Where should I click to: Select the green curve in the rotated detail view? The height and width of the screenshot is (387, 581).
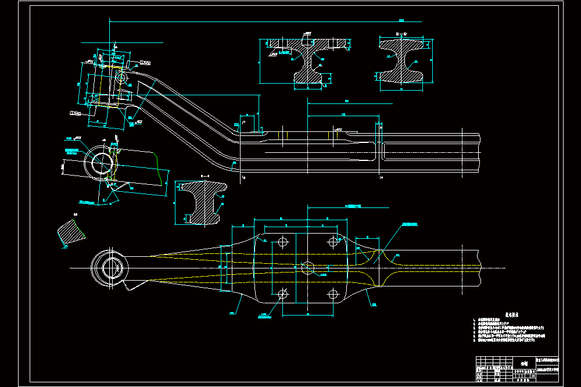coord(159,167)
